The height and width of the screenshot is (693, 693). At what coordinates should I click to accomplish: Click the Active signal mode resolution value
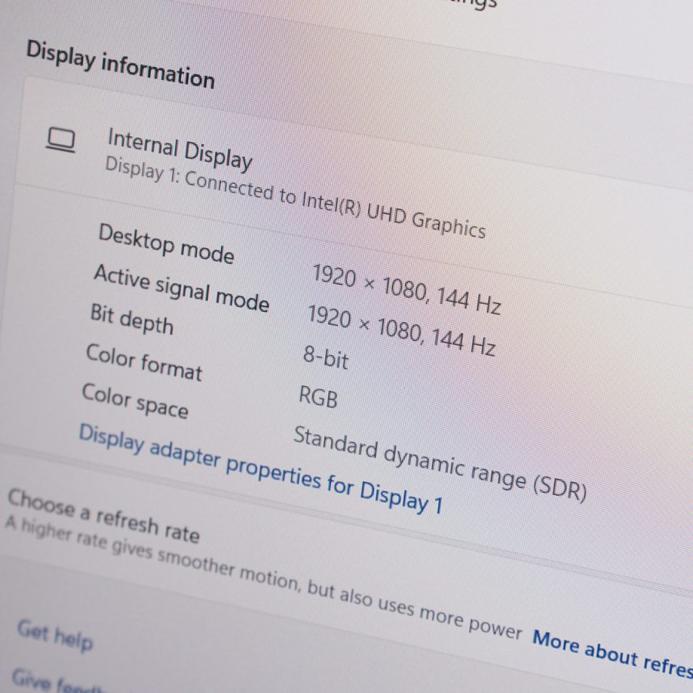click(x=402, y=330)
